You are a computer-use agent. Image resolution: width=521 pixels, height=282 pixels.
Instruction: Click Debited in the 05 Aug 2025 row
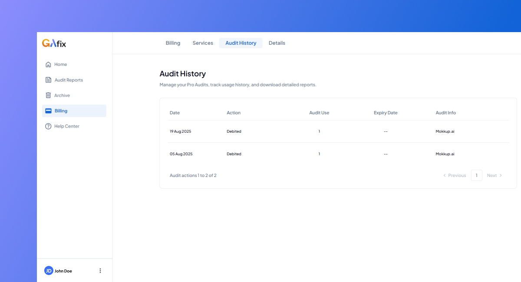[234, 154]
